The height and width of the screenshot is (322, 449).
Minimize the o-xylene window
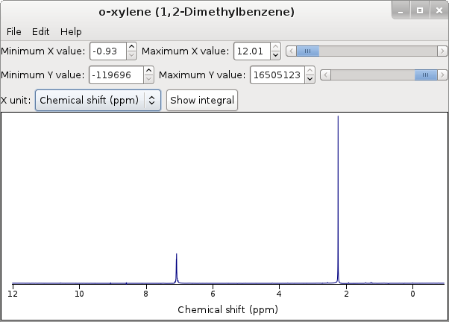coord(401,10)
